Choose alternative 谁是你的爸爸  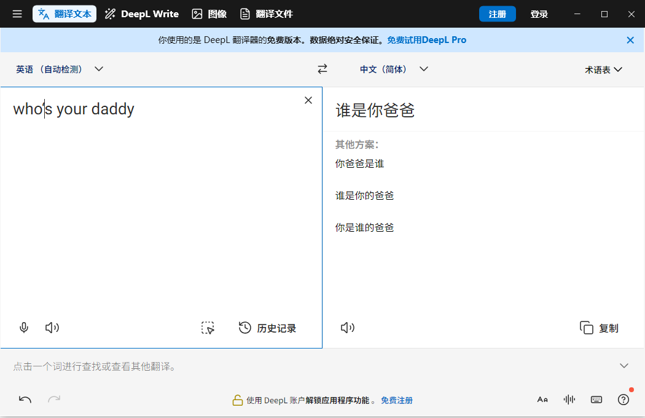pos(364,195)
